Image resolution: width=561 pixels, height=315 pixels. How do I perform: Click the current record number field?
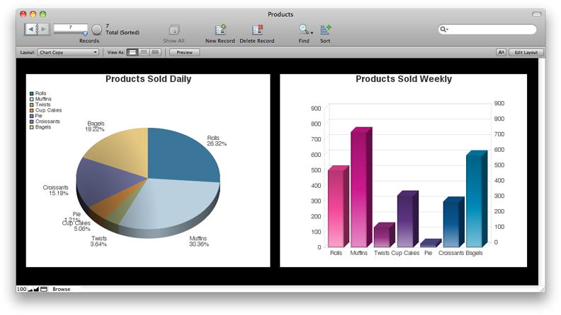70,27
